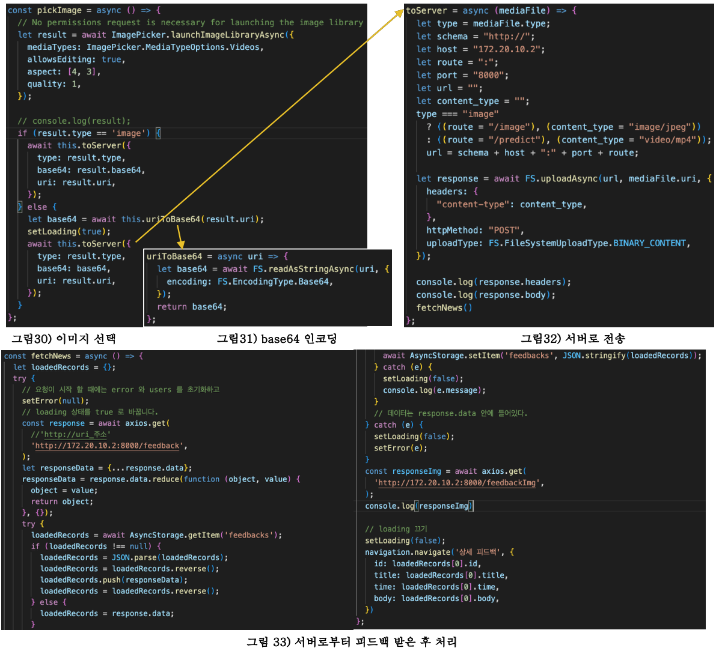Click the 'let type = mediaFile.type;' line
This screenshot has height=651, width=719.
click(x=483, y=23)
